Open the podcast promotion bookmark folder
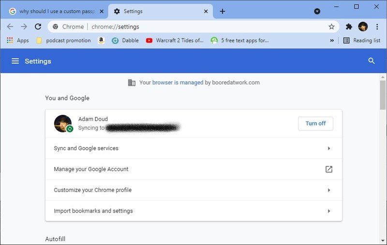Image resolution: width=387 pixels, height=245 pixels. pos(64,41)
